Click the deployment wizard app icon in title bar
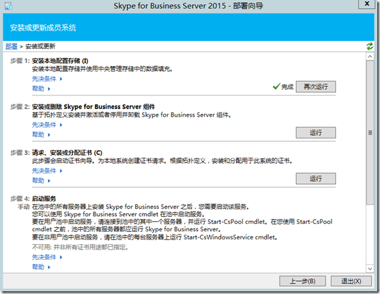This screenshot has height=294, width=380. coord(8,6)
